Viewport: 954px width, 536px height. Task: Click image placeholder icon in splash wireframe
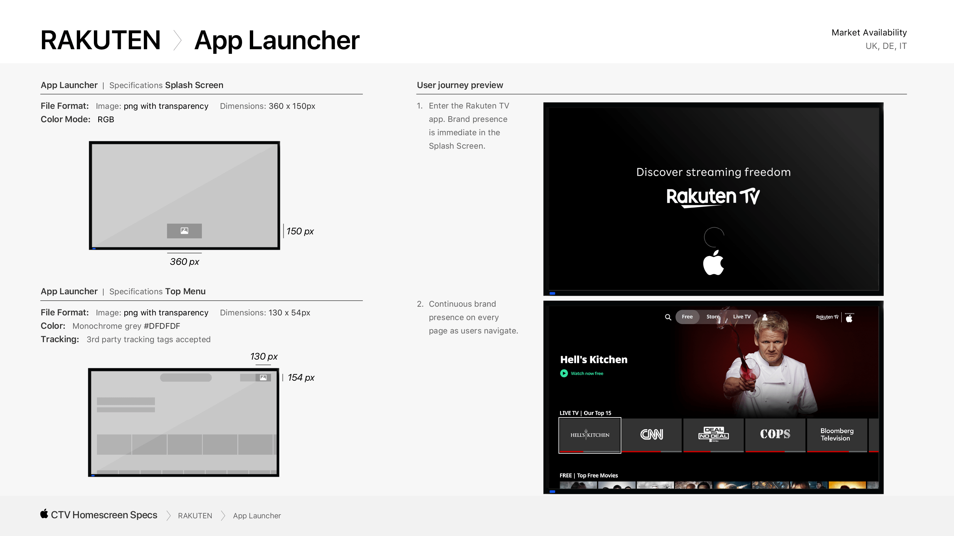click(184, 231)
